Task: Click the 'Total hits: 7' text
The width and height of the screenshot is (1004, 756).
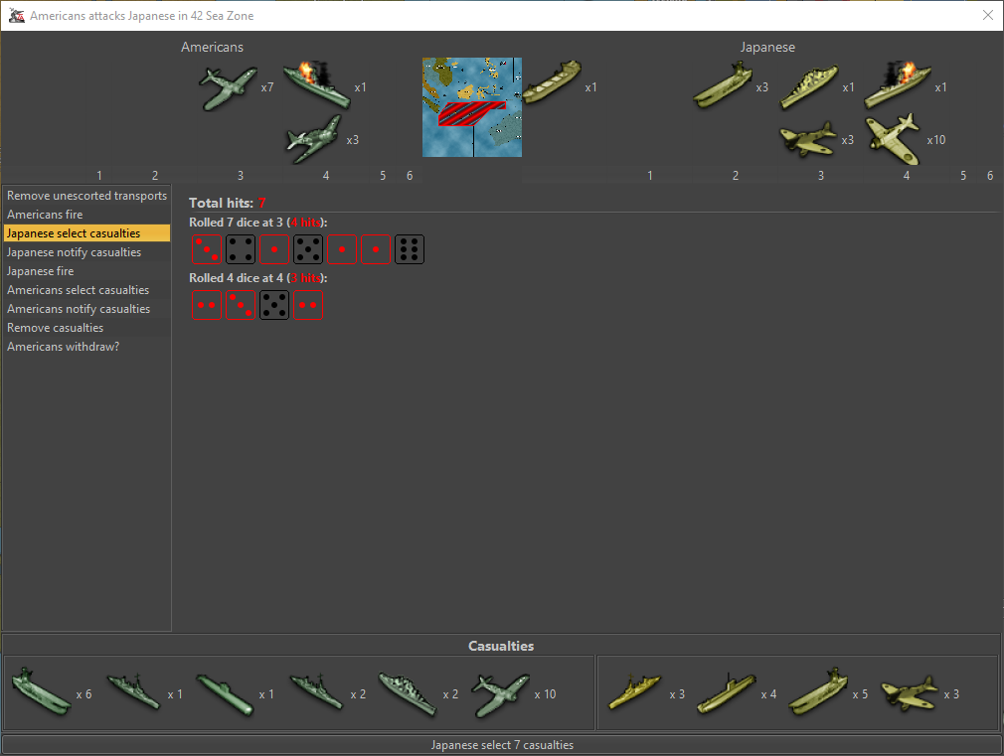Action: pos(228,203)
